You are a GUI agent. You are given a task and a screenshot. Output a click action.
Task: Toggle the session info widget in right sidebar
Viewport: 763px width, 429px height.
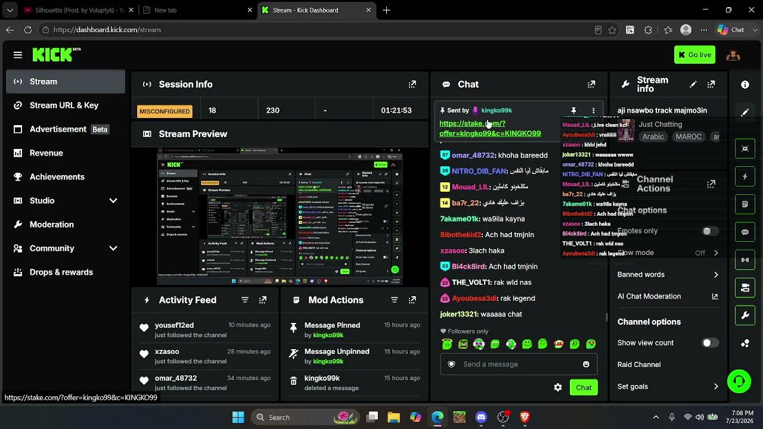tap(745, 260)
